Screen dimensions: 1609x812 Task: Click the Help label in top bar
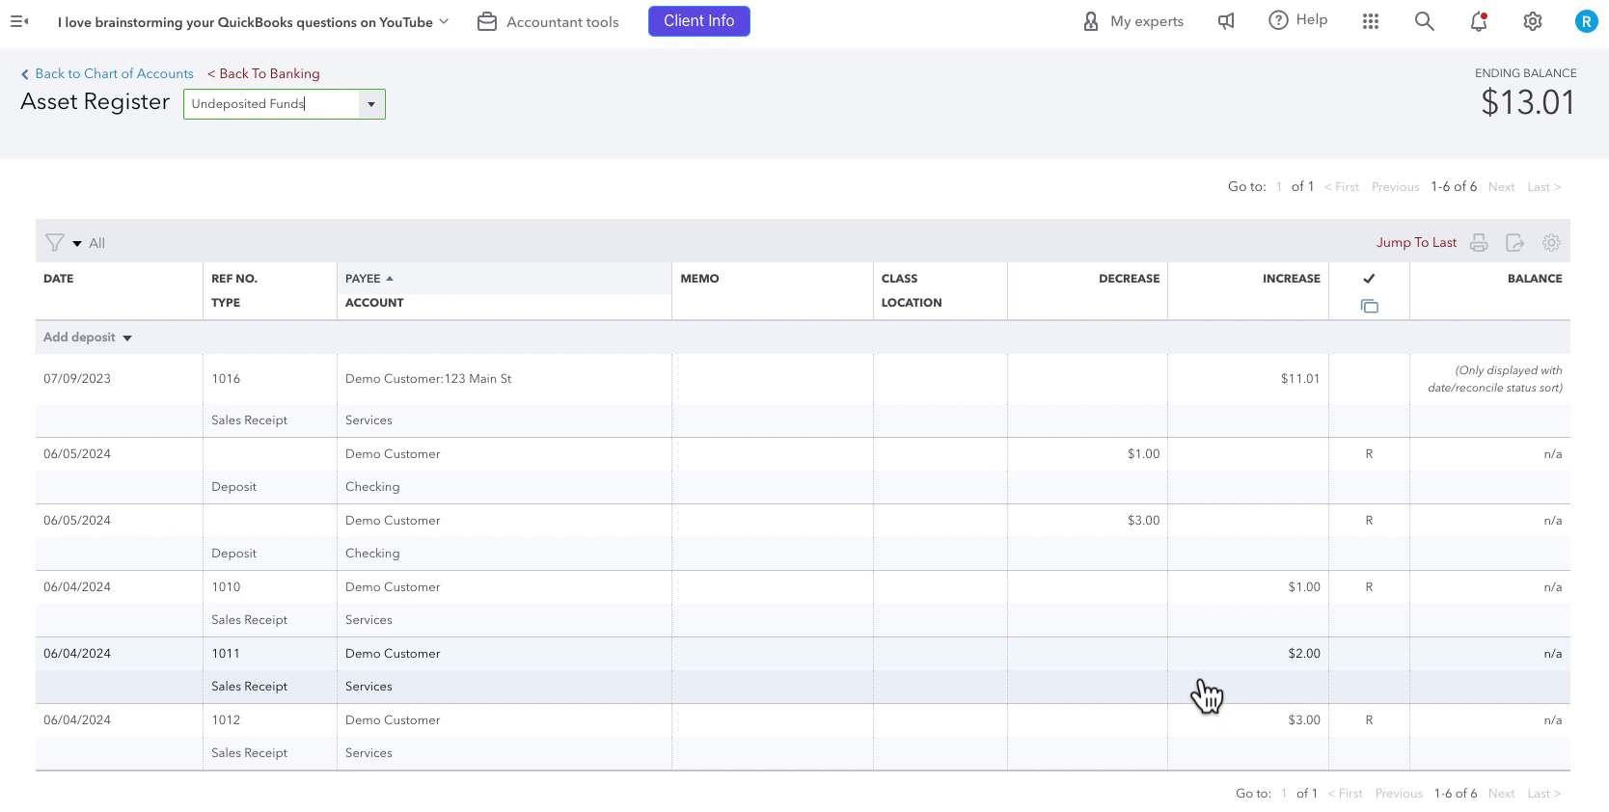click(1312, 20)
